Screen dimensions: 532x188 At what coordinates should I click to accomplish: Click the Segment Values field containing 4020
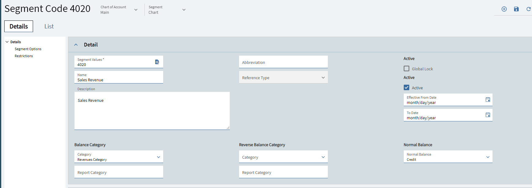click(119, 62)
